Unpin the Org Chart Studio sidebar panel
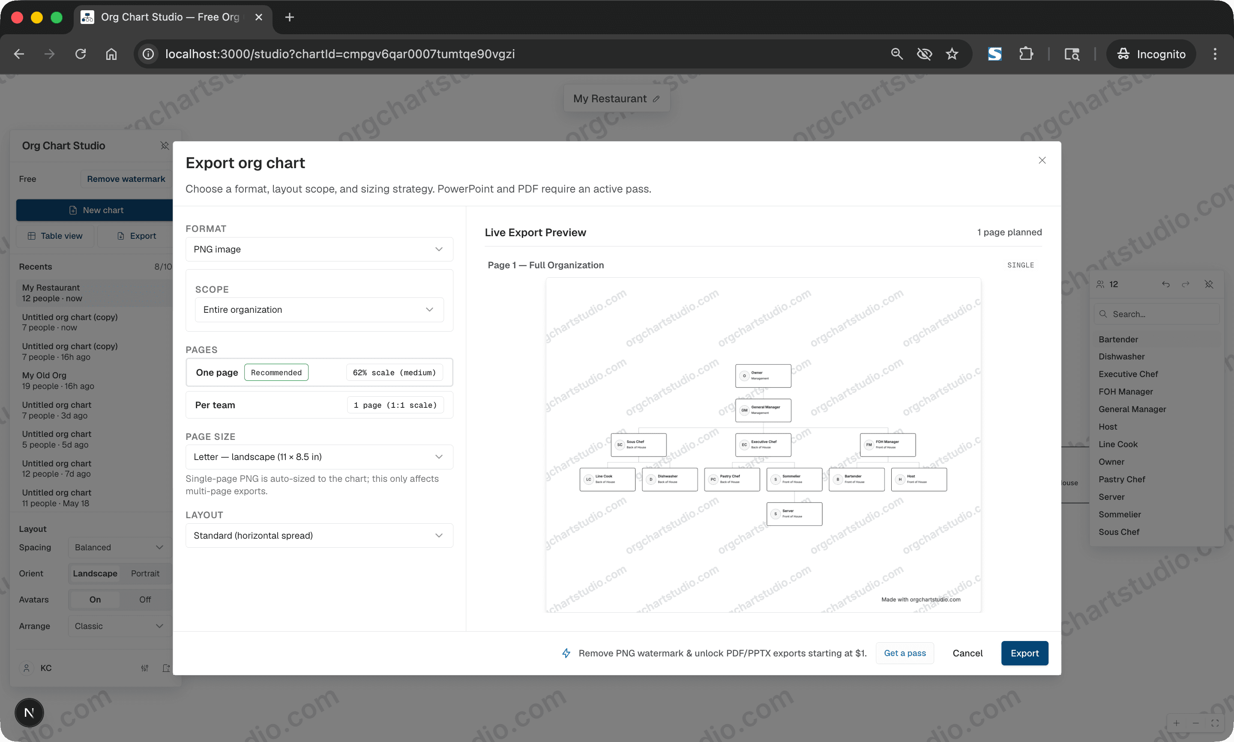Image resolution: width=1234 pixels, height=742 pixels. (164, 145)
